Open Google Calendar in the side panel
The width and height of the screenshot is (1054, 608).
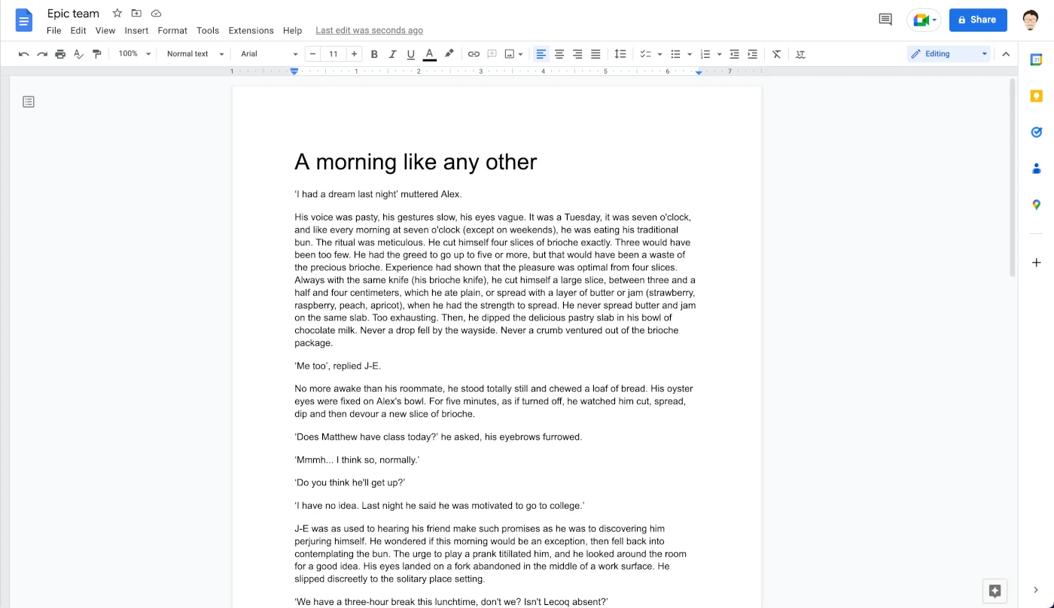1036,59
